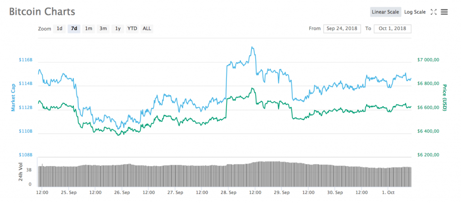This screenshot has width=461, height=203.
Task: Click the 25. Sep date label
Action: click(x=68, y=193)
